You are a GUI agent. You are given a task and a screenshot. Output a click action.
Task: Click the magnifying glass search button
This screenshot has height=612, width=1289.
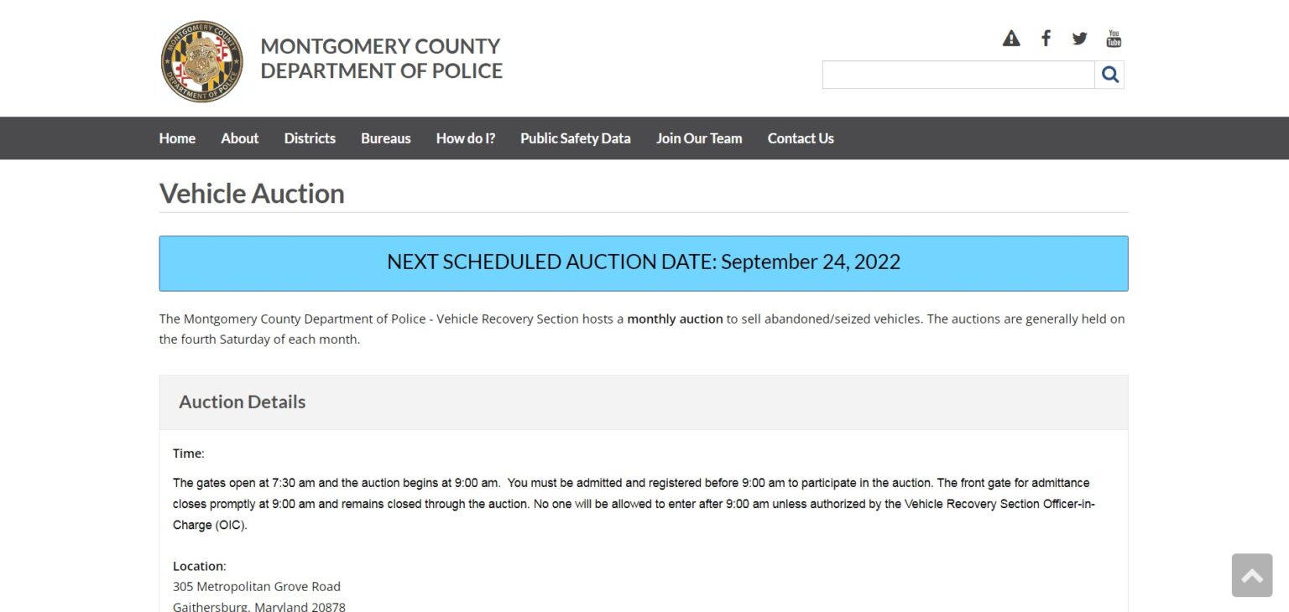(1109, 75)
